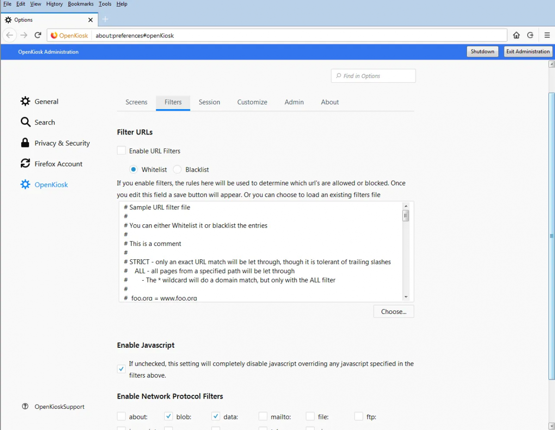Reload the current page
Screen dimensions: 555x430
38,35
